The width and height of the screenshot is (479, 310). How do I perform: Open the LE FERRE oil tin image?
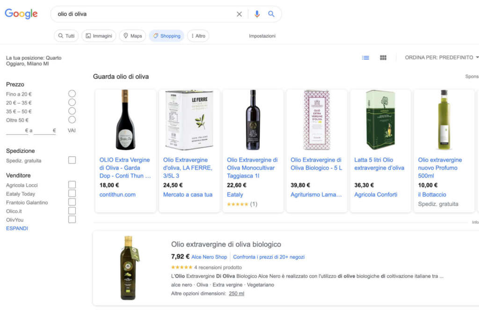pos(189,120)
